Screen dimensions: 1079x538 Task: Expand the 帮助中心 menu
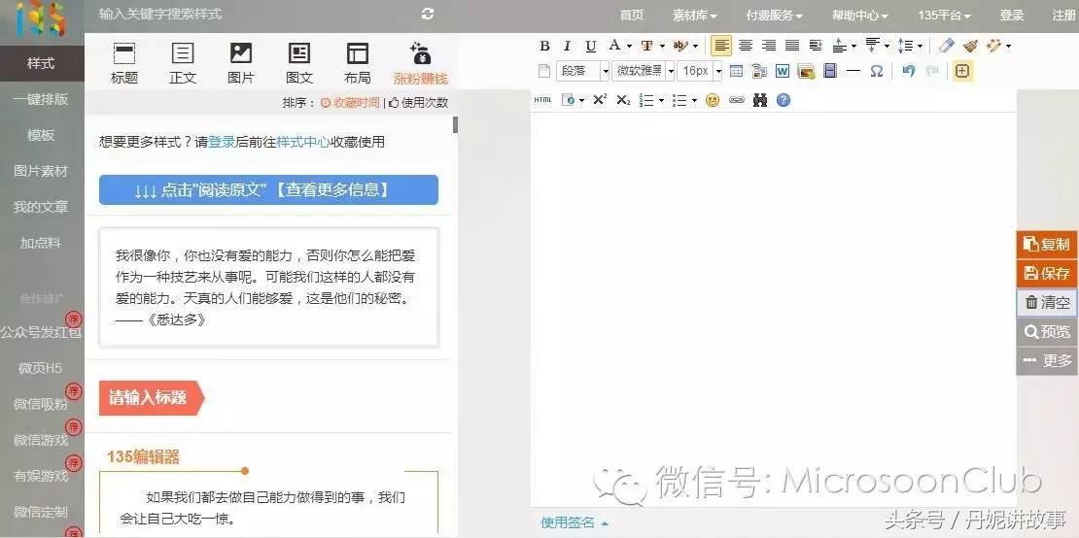pos(859,16)
